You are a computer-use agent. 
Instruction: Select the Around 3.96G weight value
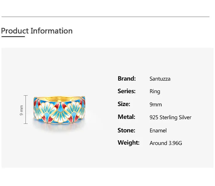pyautogui.click(x=166, y=143)
